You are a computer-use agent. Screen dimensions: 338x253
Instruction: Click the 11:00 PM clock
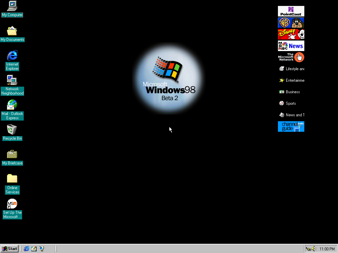(x=327, y=249)
